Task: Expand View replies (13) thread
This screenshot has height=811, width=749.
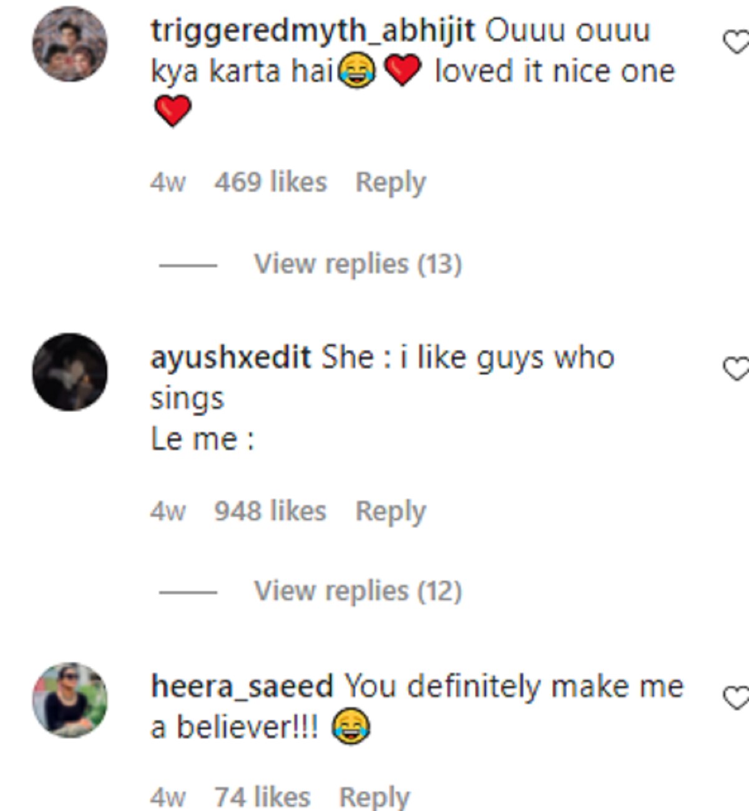Action: click(358, 264)
